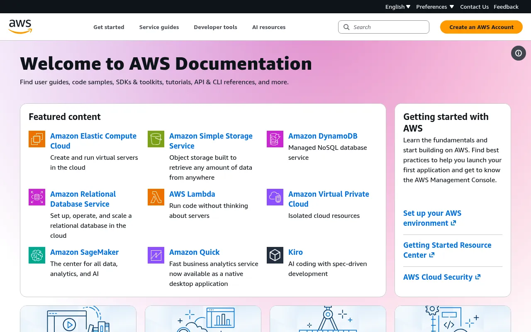
Task: Click 'Run code without thinking about servers' text
Action: [x=209, y=210]
